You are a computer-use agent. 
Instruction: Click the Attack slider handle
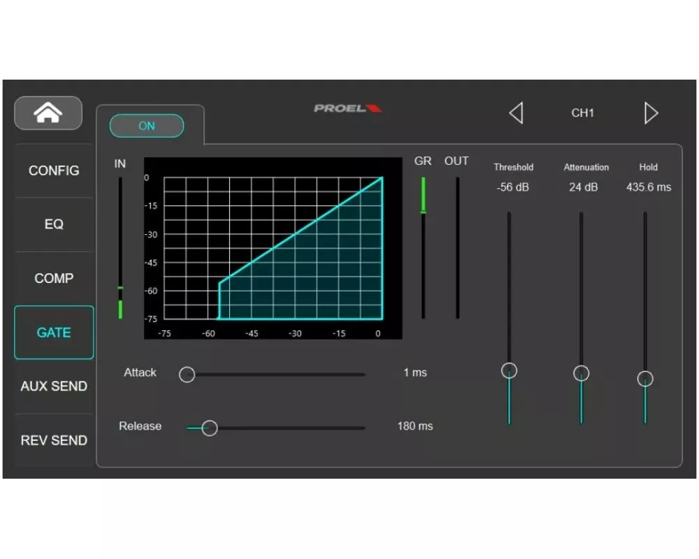coord(187,375)
